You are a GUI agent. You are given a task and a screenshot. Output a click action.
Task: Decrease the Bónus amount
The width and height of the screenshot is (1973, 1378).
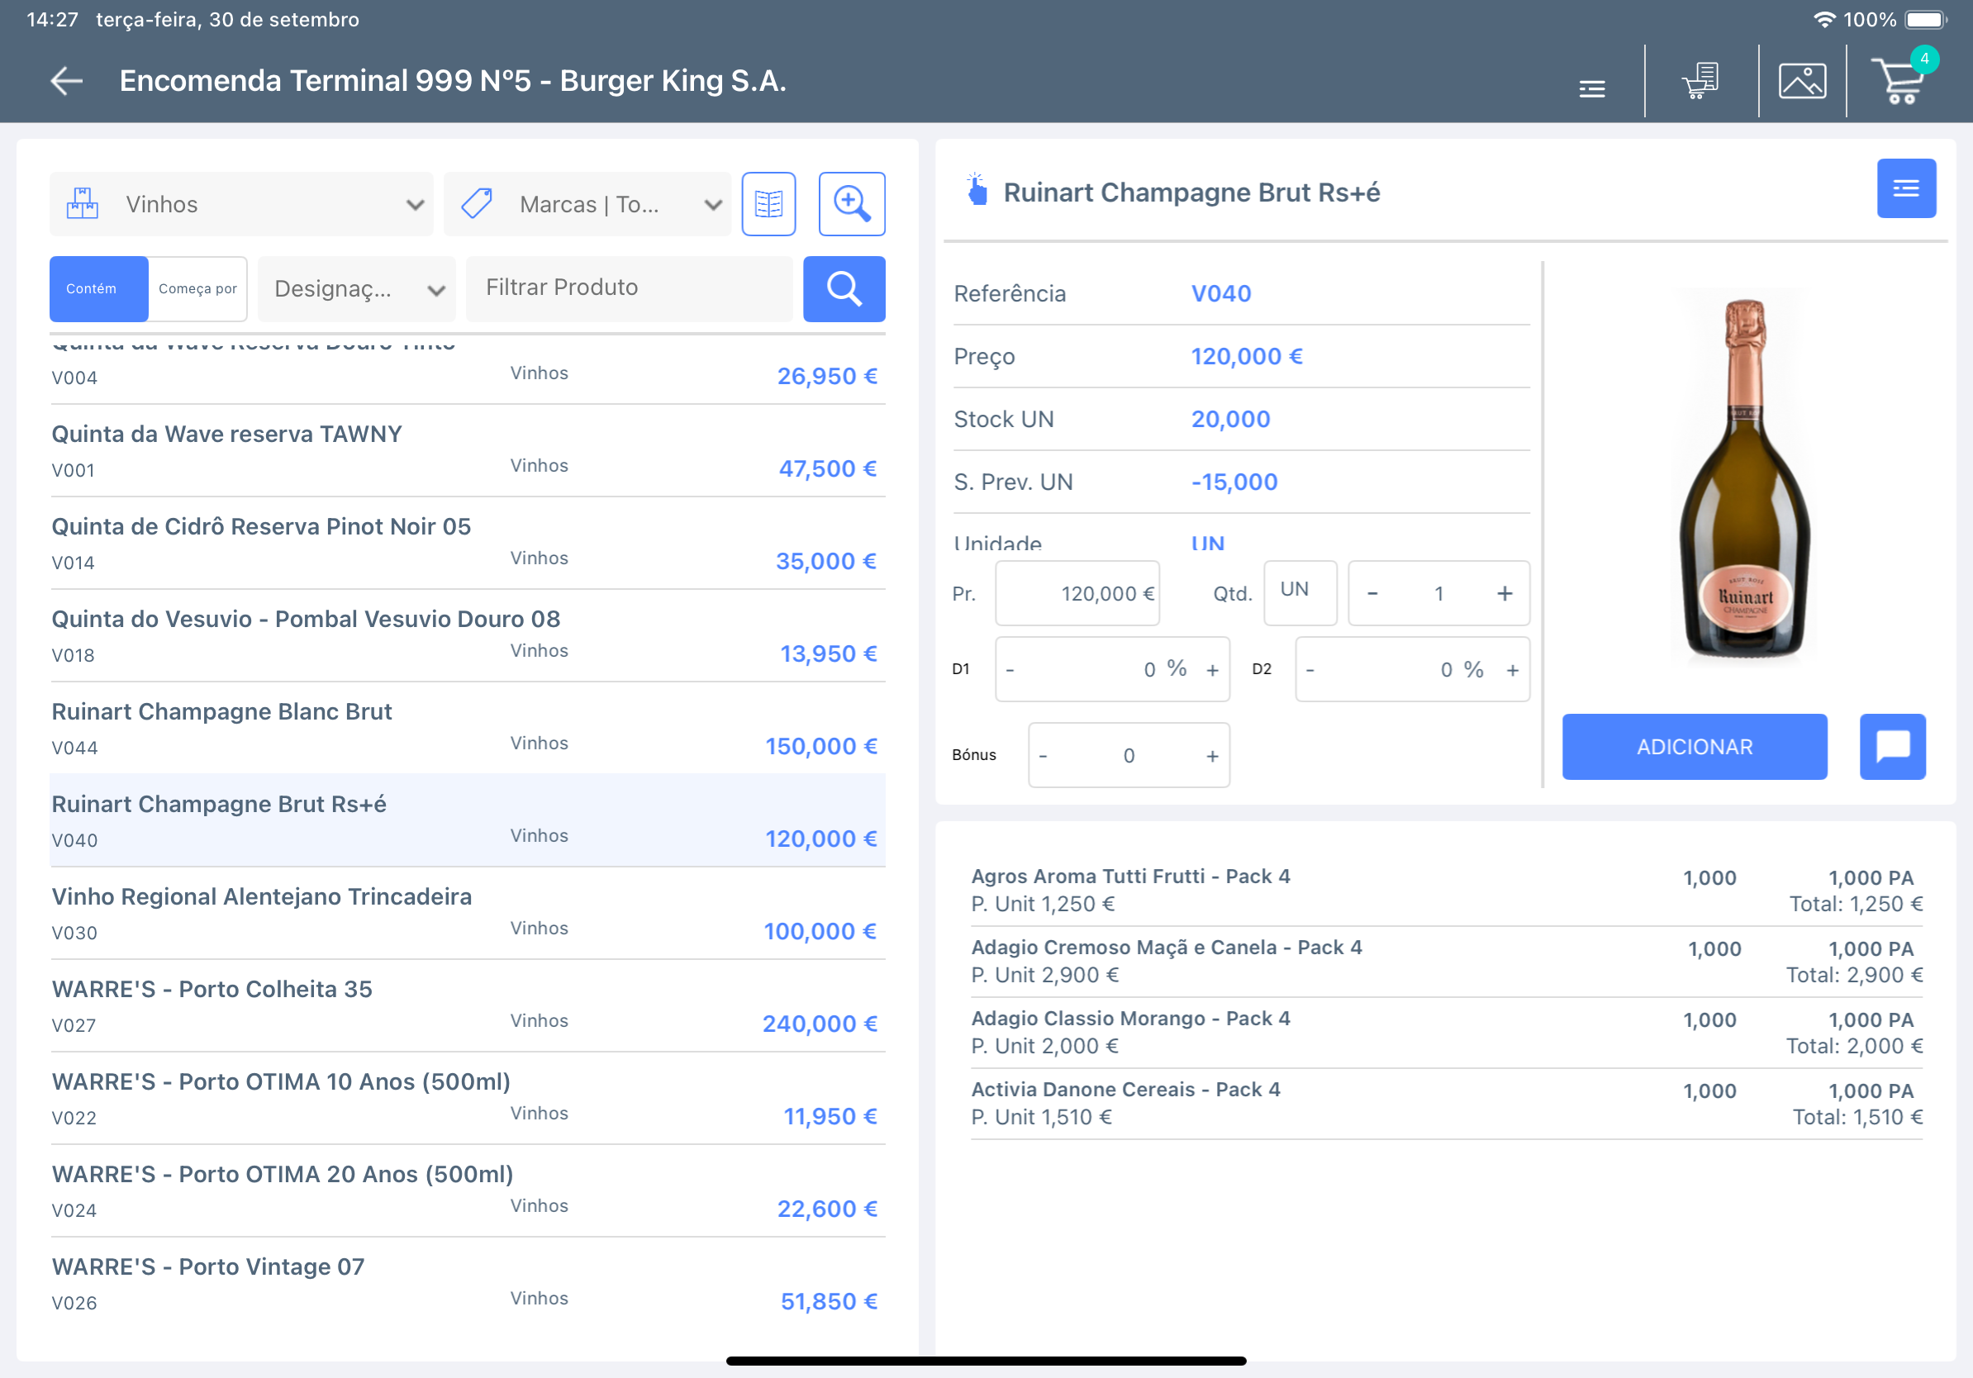click(1043, 756)
